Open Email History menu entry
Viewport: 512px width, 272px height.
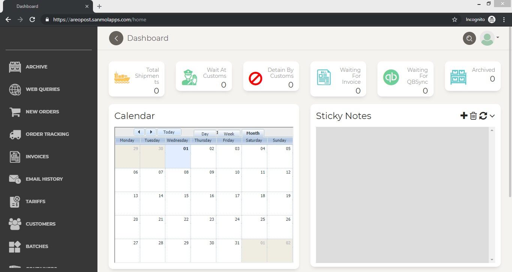click(44, 179)
